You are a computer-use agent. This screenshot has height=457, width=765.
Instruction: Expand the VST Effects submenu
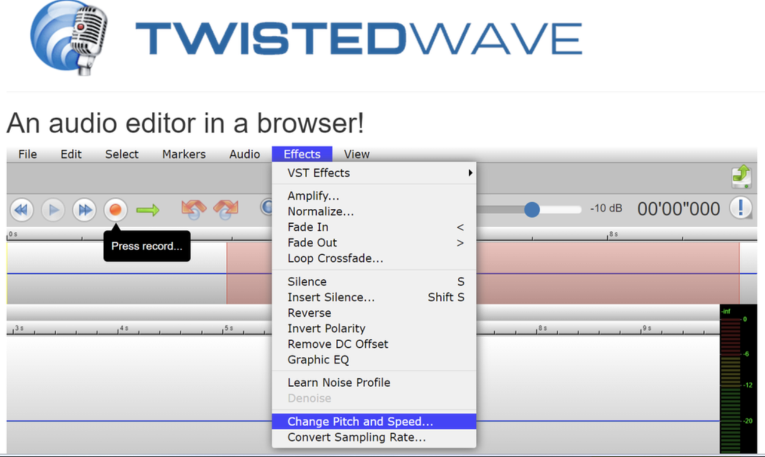coord(317,173)
